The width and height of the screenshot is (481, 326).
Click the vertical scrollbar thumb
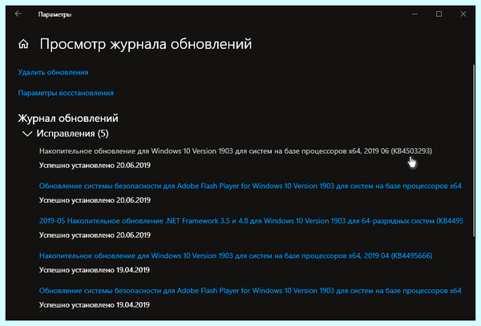[x=474, y=150]
